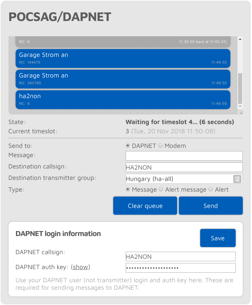Click the Destination callsign field
The image size is (252, 305).
(x=184, y=167)
